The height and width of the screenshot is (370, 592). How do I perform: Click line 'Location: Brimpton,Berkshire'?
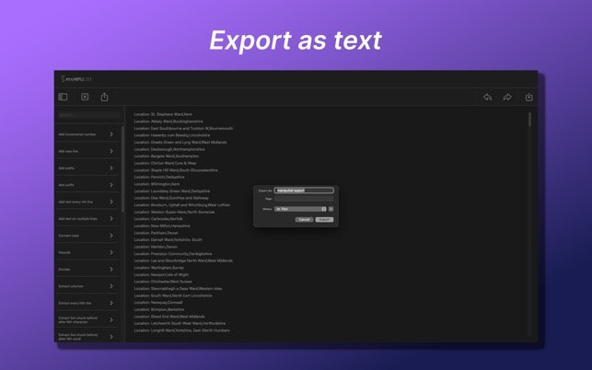(x=159, y=309)
